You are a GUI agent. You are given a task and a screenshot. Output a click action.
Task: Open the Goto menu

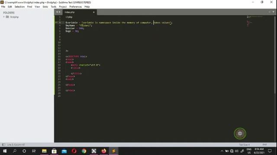coord(45,7)
